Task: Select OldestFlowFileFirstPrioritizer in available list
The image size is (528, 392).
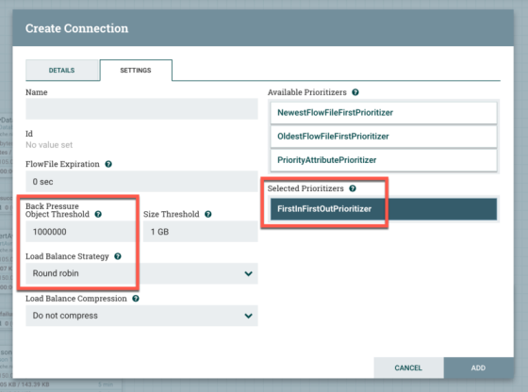Action: pos(384,137)
